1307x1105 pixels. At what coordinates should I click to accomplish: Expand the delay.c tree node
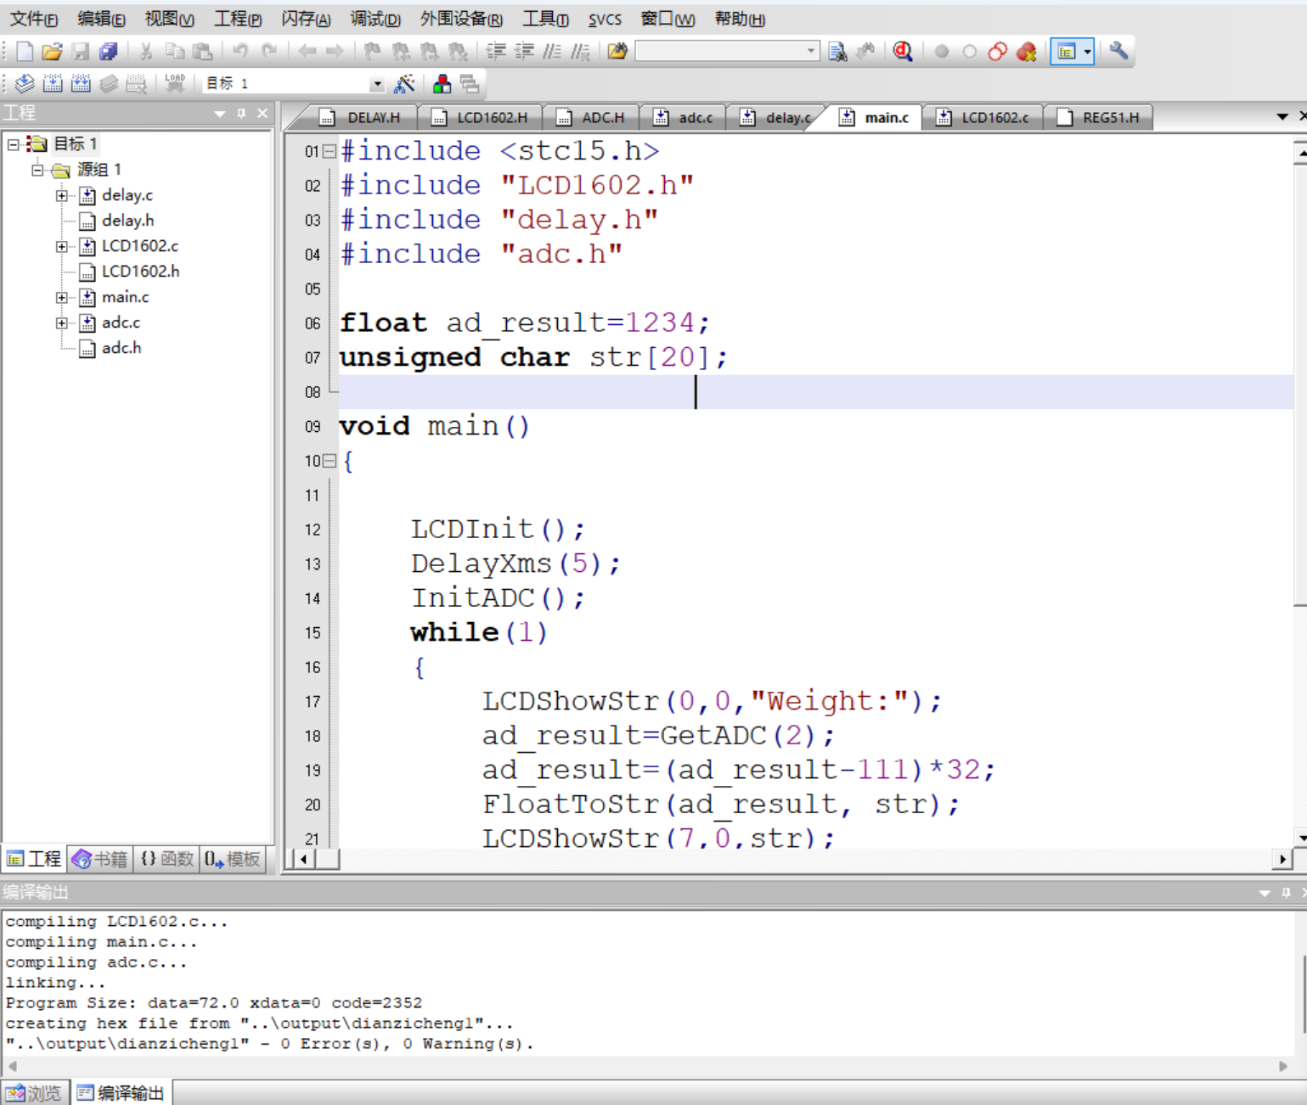62,195
